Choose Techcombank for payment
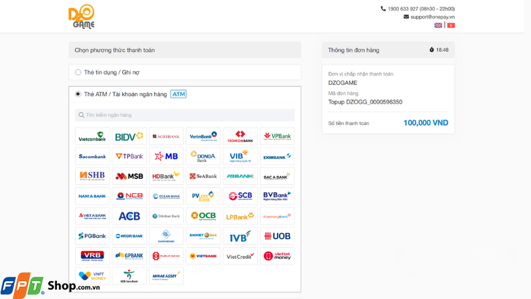Image resolution: width=531 pixels, height=299 pixels. pos(240,136)
